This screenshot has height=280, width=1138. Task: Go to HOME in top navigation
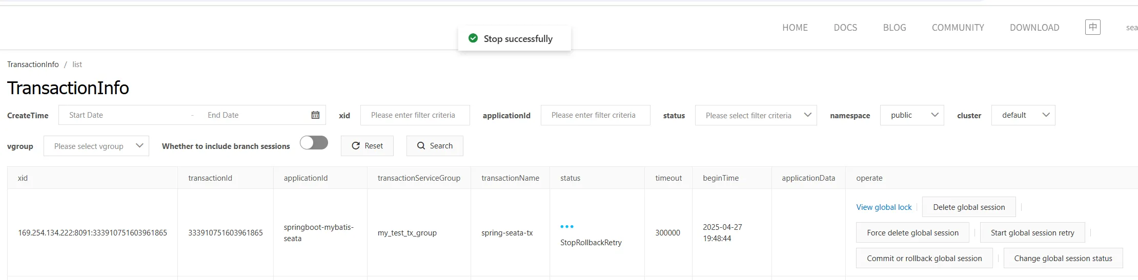click(x=795, y=28)
